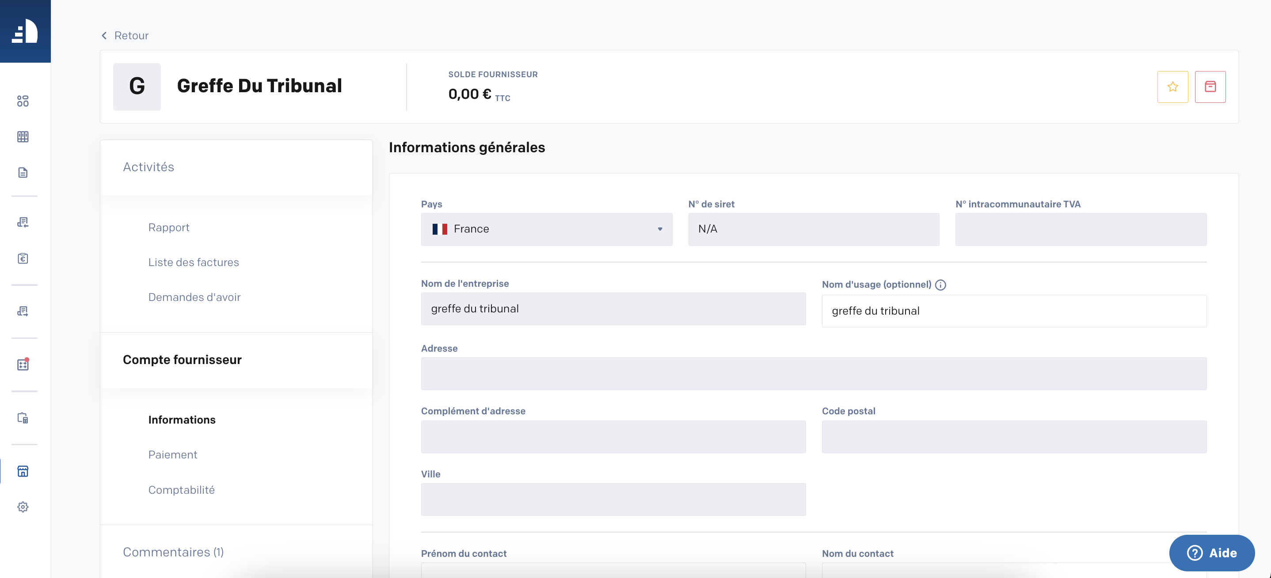Open the Activités section
1271x578 pixels.
point(236,168)
